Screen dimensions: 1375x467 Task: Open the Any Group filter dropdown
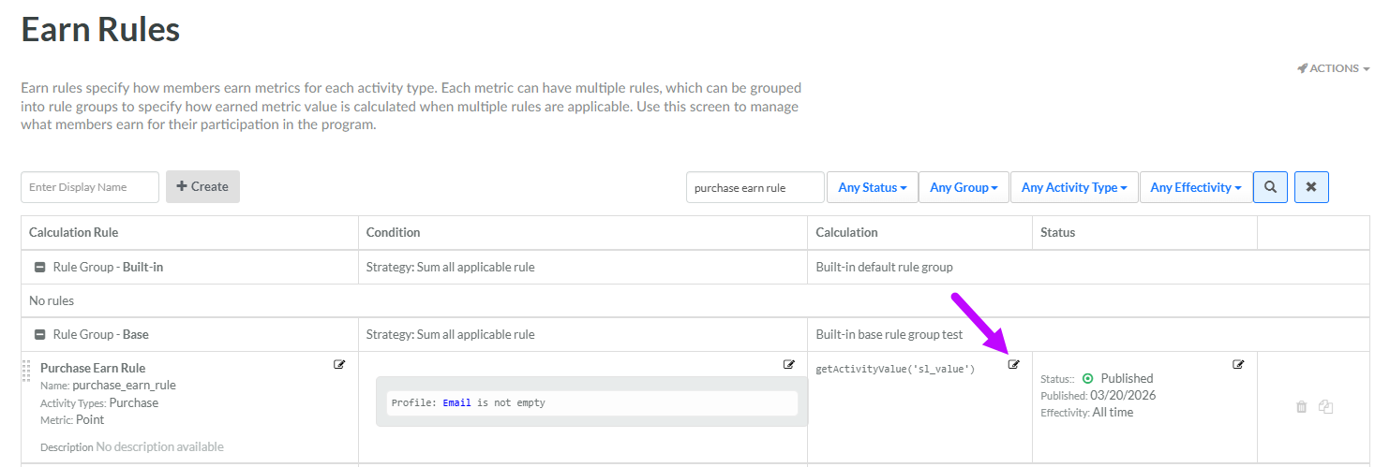point(964,187)
